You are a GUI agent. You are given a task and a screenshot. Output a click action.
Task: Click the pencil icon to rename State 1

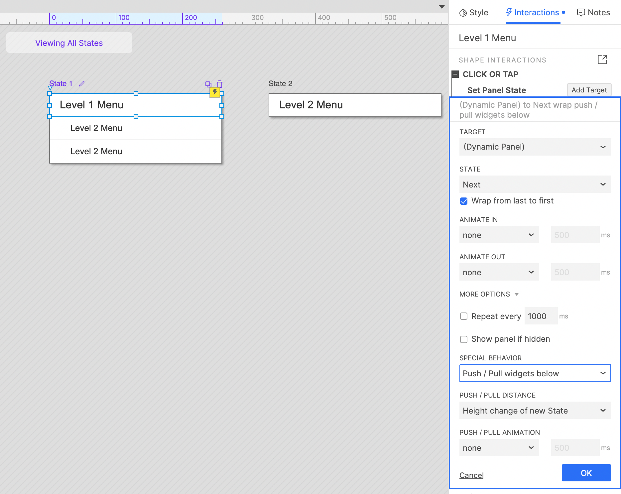click(x=82, y=84)
